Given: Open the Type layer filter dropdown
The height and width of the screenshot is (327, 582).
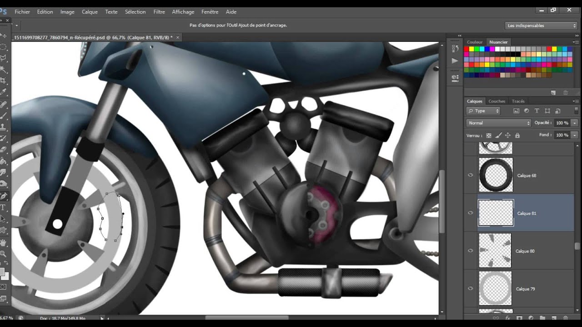Looking at the screenshot, I should (x=483, y=111).
